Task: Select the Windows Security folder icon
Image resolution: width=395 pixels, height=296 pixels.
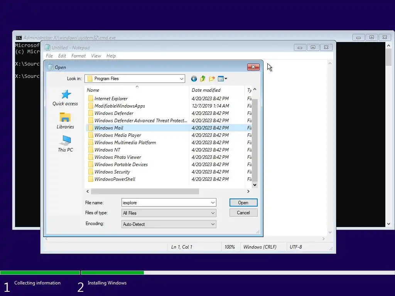Action: pos(91,172)
